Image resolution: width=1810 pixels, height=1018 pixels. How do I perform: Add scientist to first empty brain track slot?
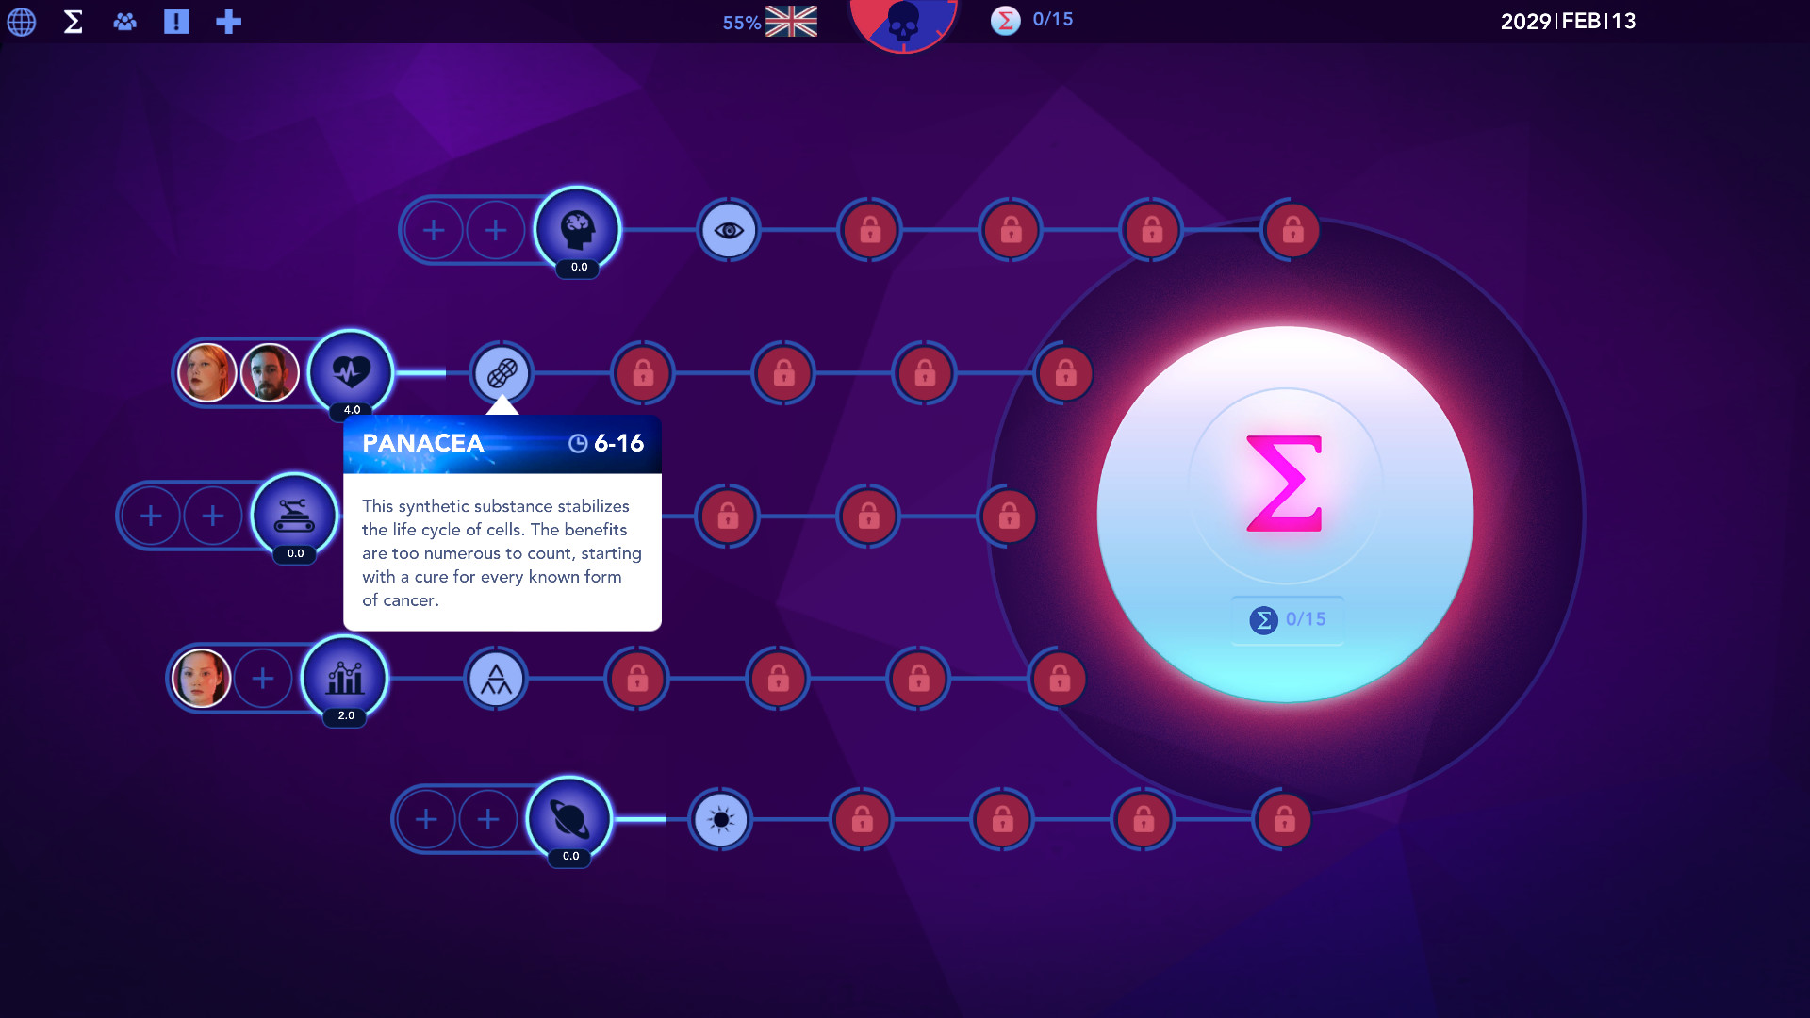(434, 230)
